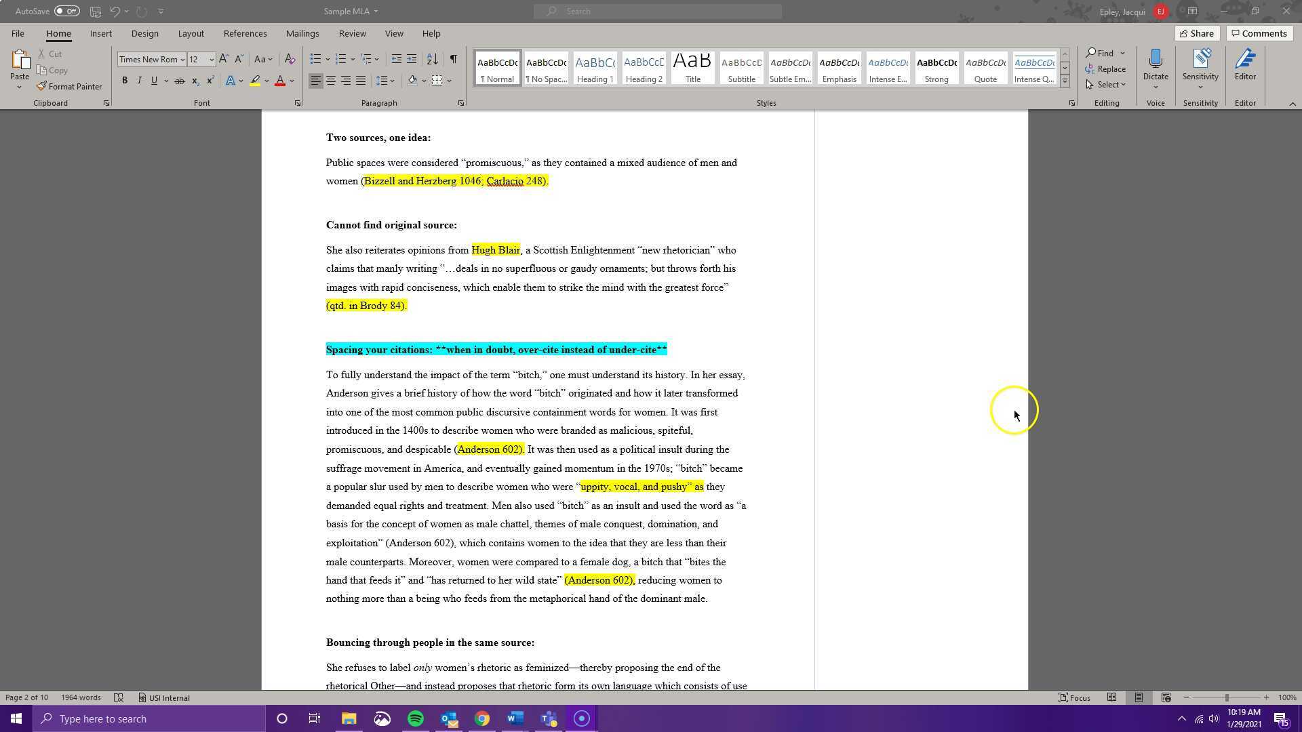Image resolution: width=1302 pixels, height=732 pixels.
Task: Click the Strikethrough icon
Action: [x=180, y=81]
